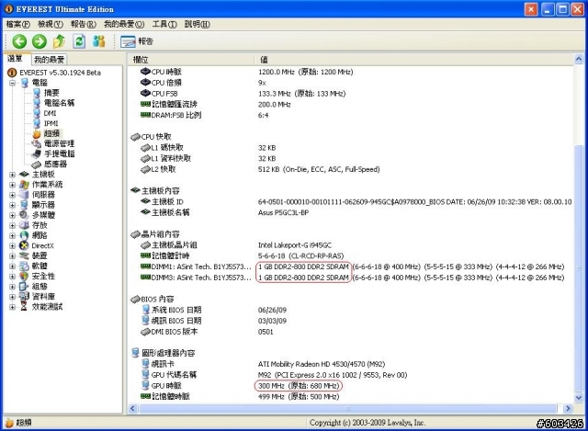Click the 多媒體 speaker icon in tree
Screen dimensions: 588x431
point(24,214)
